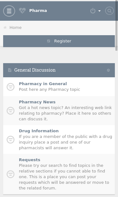Click the heartbeat Pharma logo icon
This screenshot has height=197, width=118.
click(22, 11)
